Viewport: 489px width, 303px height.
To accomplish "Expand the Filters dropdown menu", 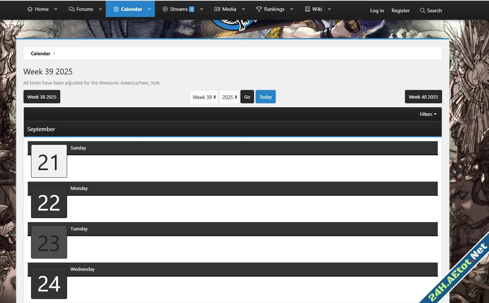I will (428, 114).
